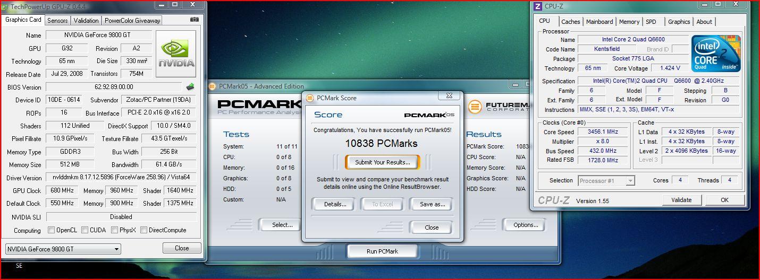This screenshot has height=280, width=760.
Task: Click the PCMark Score dialog title icon
Action: coord(310,98)
